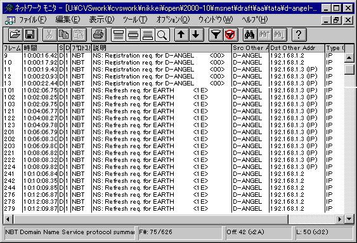Click the document icon beside ファイル menu
This screenshot has width=357, height=243.
click(10, 20)
